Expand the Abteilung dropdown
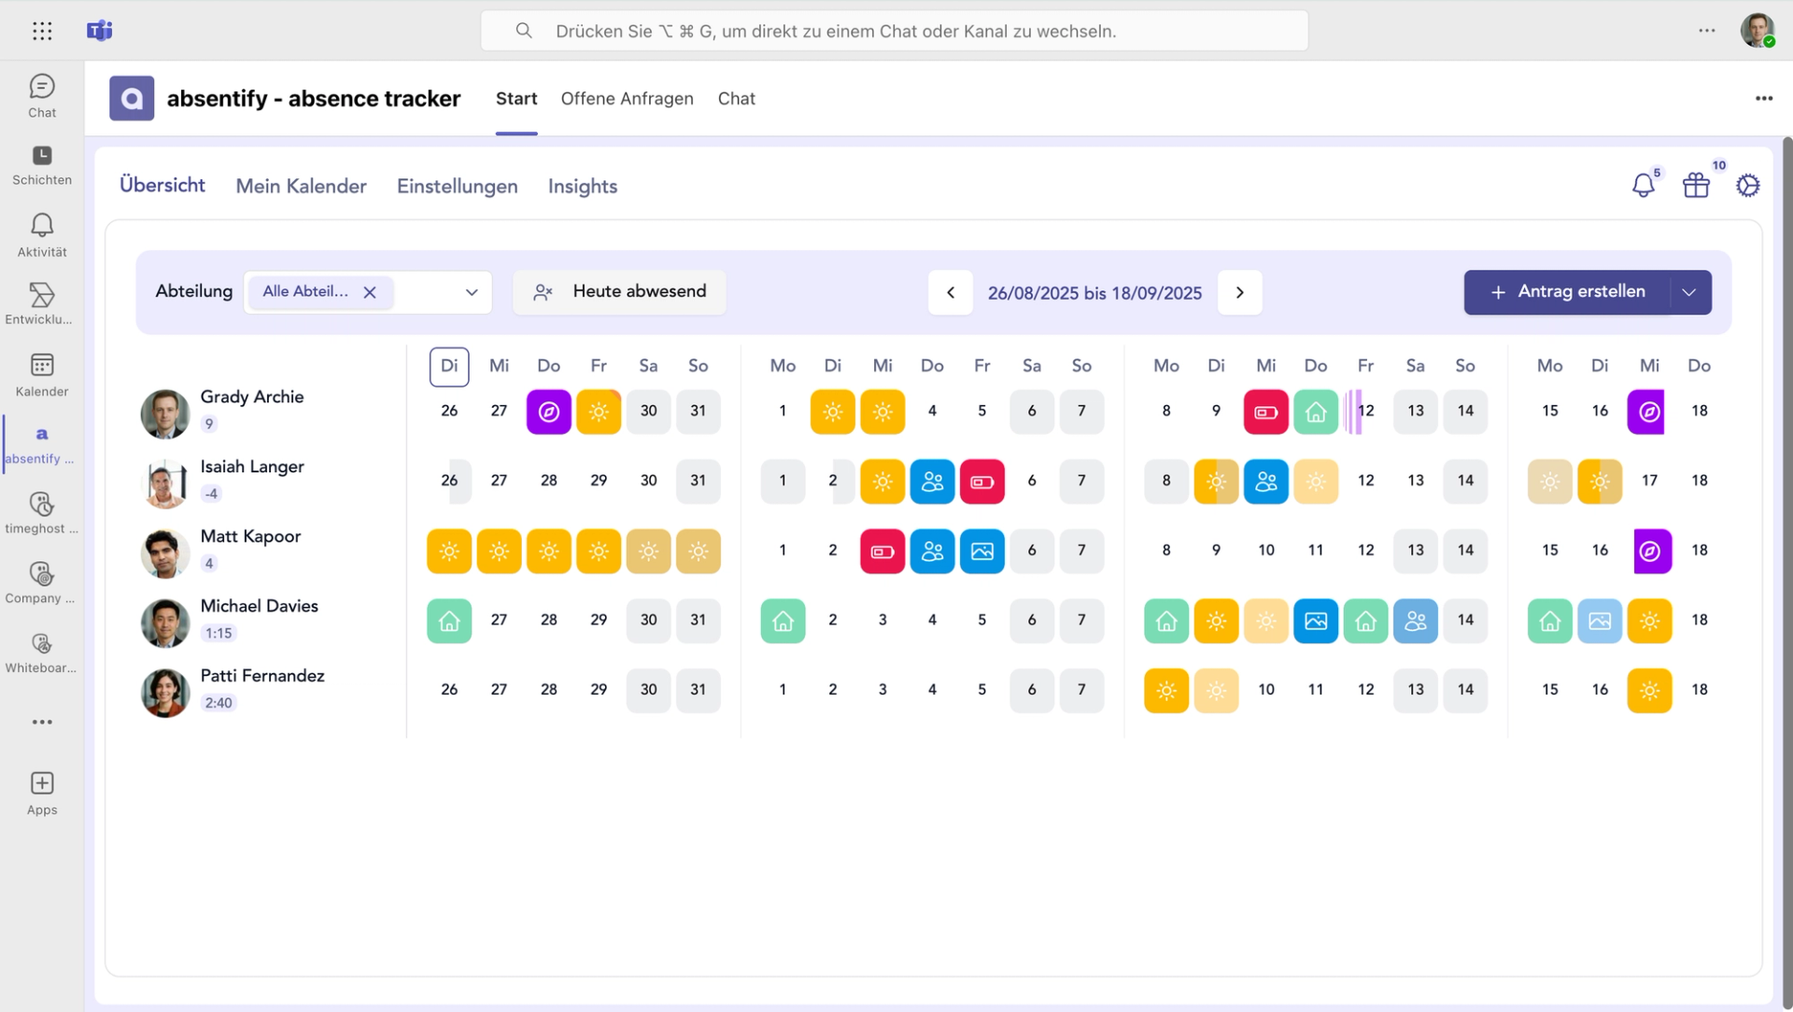1793x1012 pixels. 472,292
